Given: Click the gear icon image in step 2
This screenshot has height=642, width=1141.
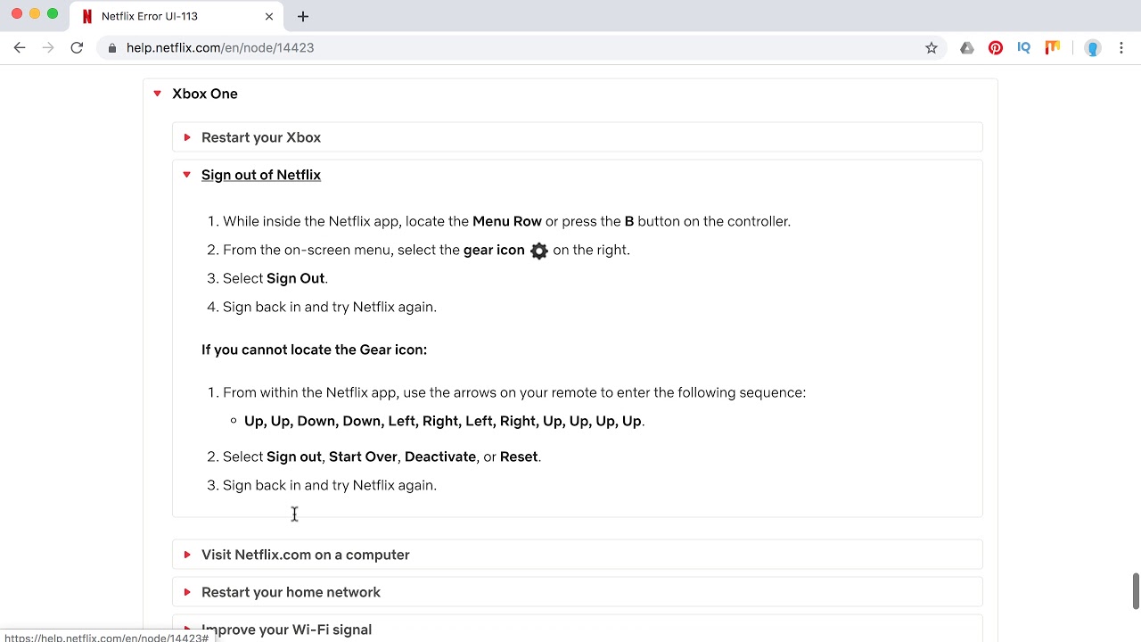Looking at the screenshot, I should click(x=539, y=251).
